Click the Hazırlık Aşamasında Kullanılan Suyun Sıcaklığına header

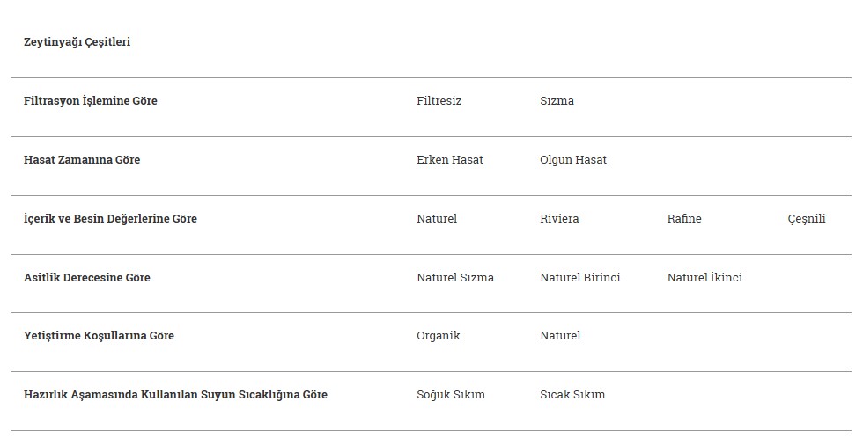coord(175,395)
